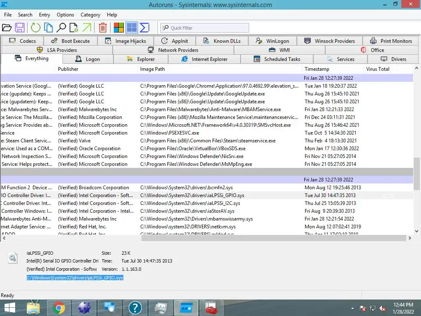Switch to the Scheduled Tasks tab
This screenshot has height=316, width=421.
click(x=277, y=59)
